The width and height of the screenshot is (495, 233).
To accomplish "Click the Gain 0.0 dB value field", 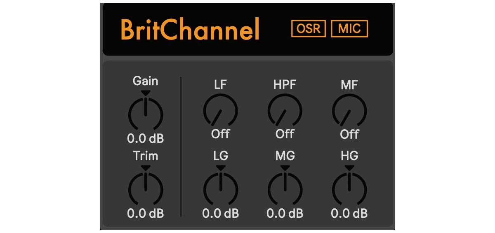I will (x=146, y=139).
